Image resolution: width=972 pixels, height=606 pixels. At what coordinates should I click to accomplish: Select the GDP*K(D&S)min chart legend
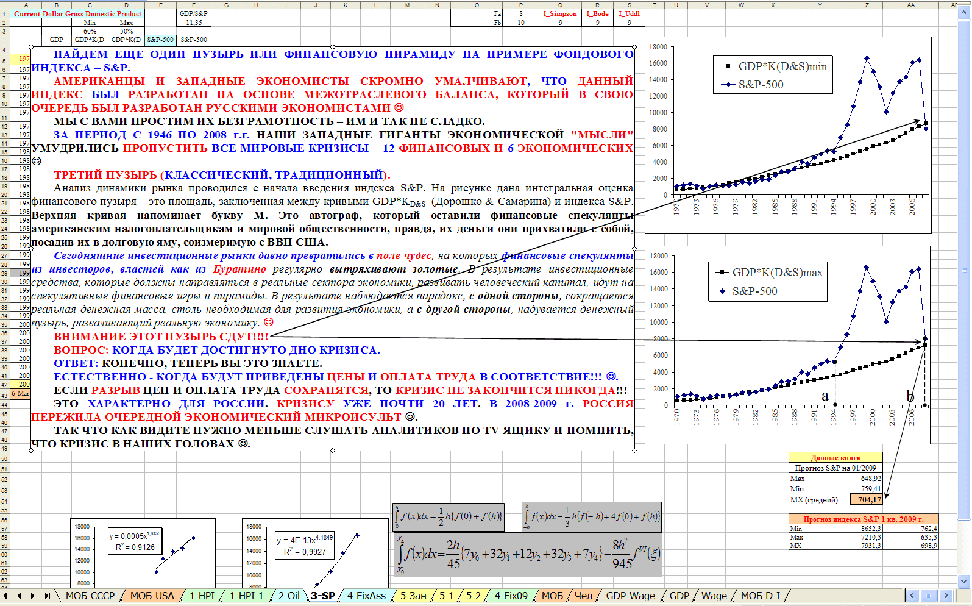772,75
